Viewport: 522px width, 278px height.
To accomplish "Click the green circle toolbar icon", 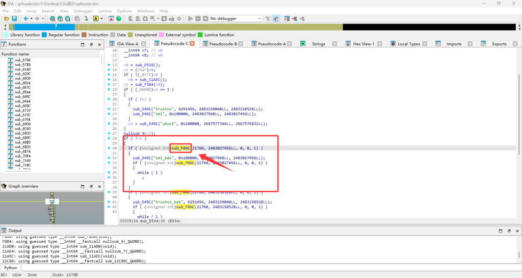I will coord(119,19).
